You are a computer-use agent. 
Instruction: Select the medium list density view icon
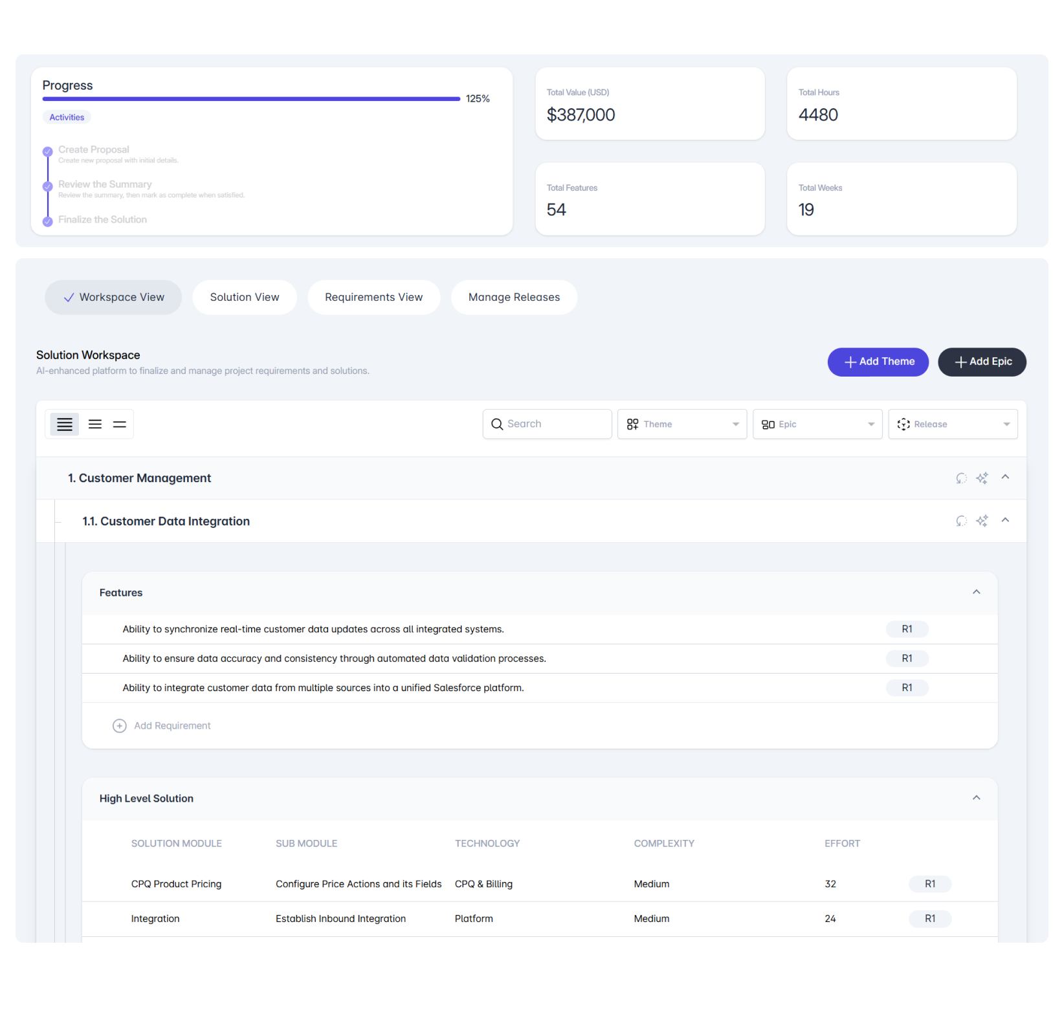pyautogui.click(x=94, y=424)
